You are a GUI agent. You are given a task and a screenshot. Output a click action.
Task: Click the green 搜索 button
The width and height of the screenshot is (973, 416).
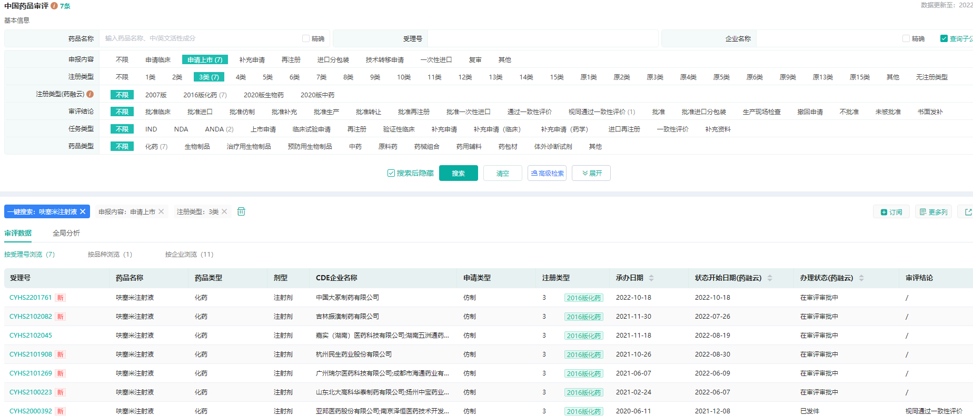coord(458,173)
